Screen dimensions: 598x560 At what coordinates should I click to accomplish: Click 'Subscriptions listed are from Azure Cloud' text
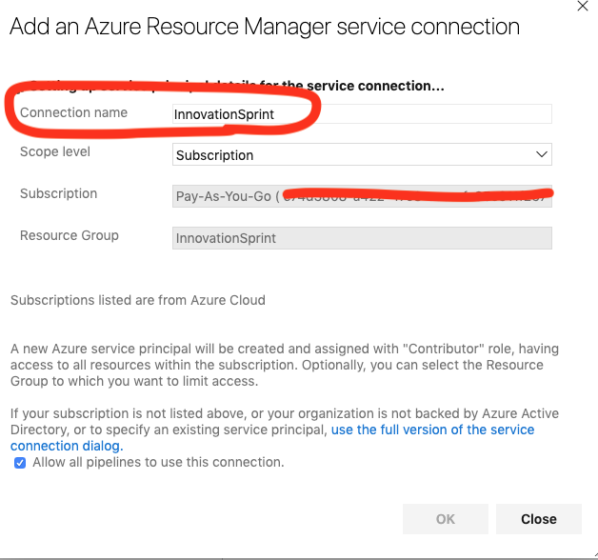click(x=138, y=300)
